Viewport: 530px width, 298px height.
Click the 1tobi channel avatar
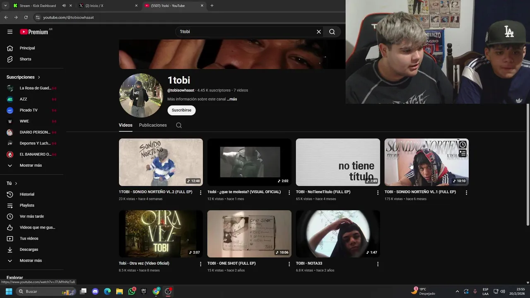coord(141,96)
